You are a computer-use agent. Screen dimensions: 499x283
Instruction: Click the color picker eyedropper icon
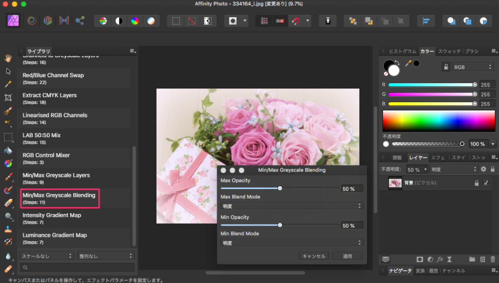(x=408, y=63)
